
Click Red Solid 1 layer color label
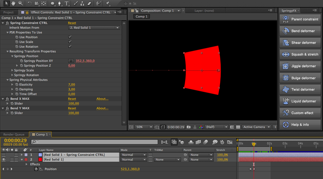[x=26, y=159]
